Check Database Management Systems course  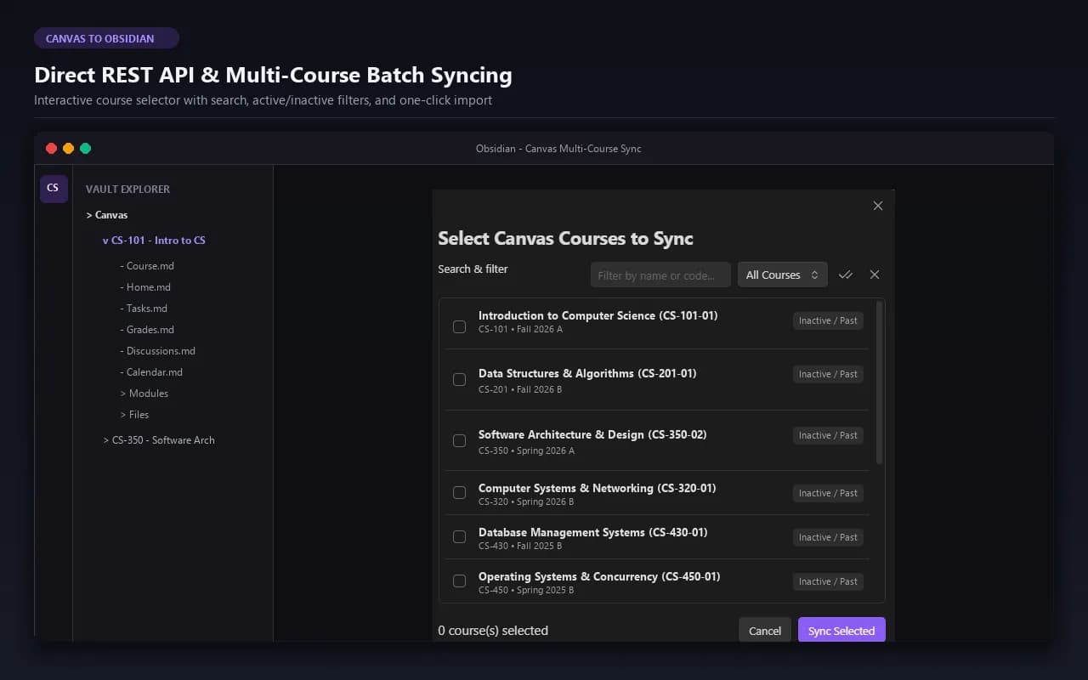[x=459, y=536]
